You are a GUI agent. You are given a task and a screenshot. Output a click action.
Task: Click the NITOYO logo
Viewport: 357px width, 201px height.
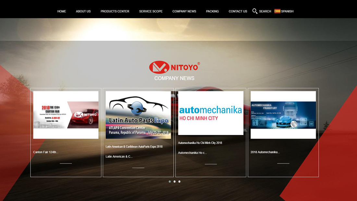174,67
